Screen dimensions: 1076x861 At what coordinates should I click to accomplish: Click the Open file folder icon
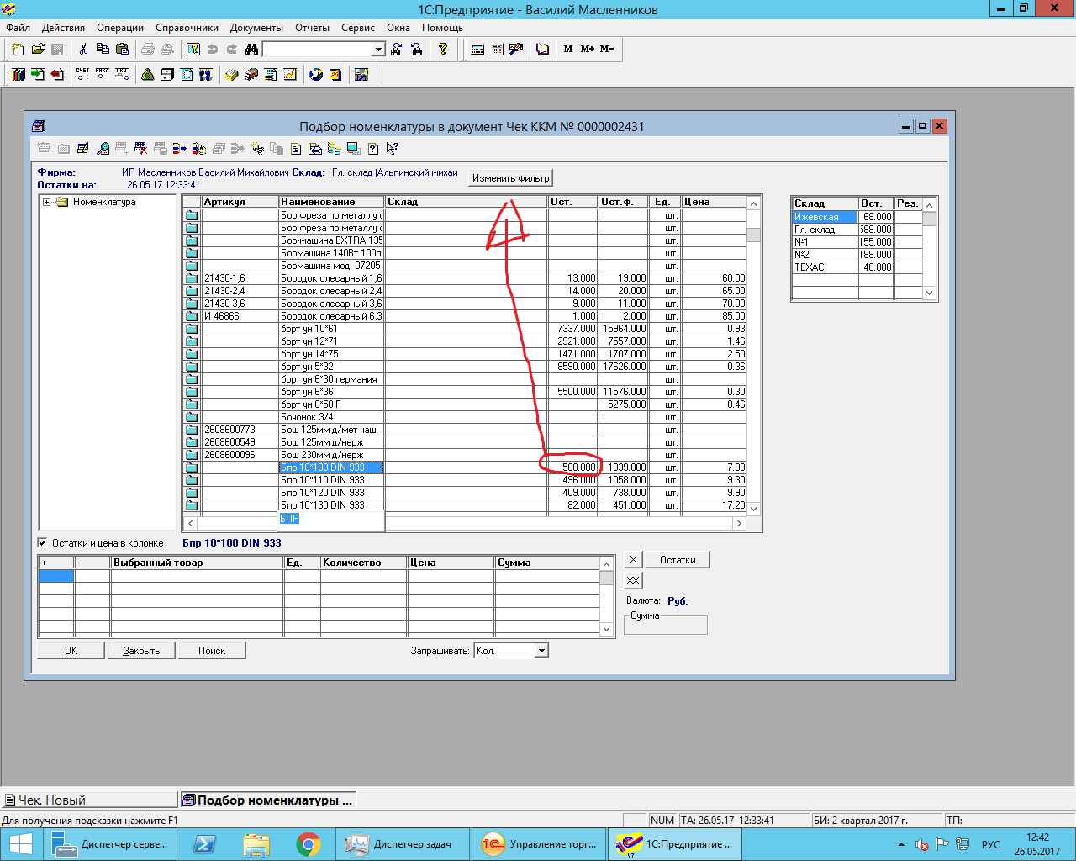coord(38,50)
